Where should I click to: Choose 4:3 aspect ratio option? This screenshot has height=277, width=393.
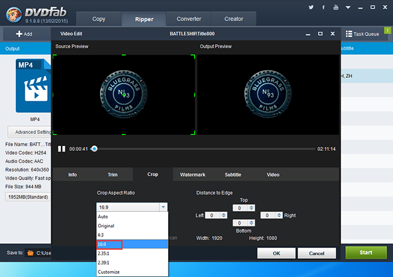[132, 235]
